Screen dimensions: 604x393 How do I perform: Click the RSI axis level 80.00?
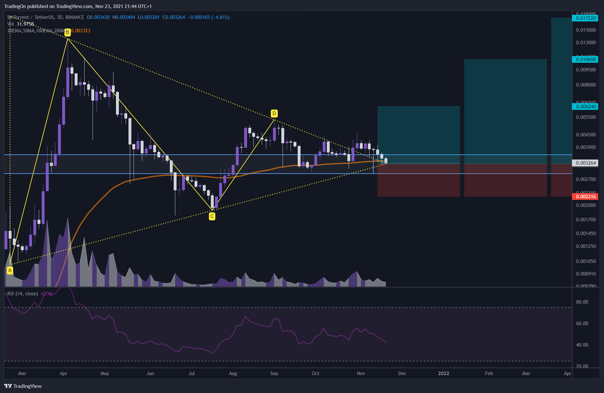[x=582, y=302]
